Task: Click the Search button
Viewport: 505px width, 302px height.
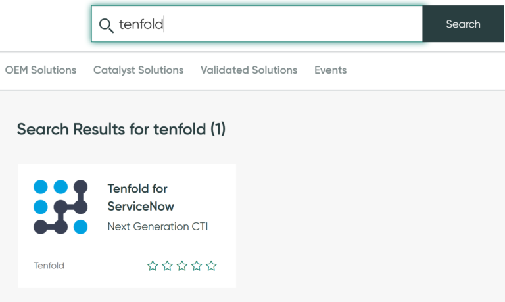Action: click(463, 24)
